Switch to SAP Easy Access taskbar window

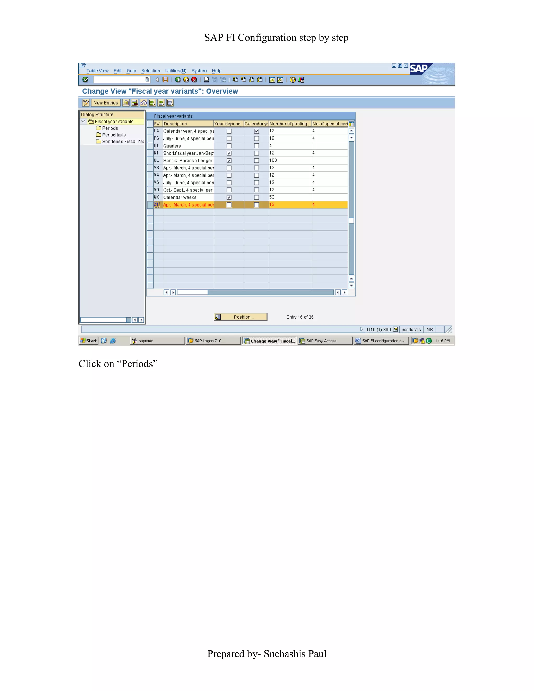tap(325, 341)
